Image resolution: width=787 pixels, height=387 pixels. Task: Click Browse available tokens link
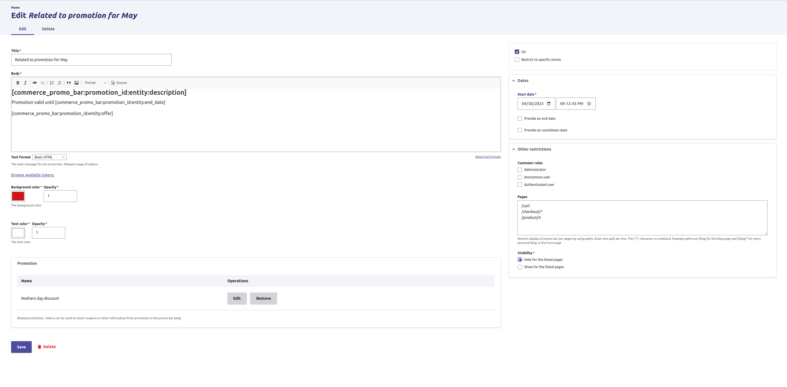[x=33, y=174]
